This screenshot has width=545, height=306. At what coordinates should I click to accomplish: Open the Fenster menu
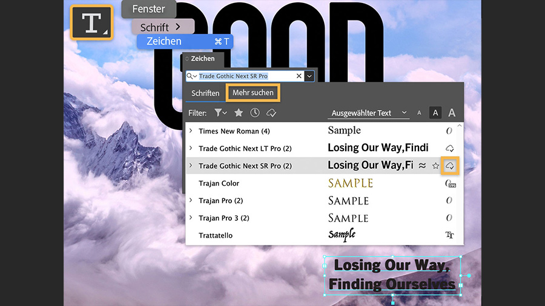coord(149,8)
